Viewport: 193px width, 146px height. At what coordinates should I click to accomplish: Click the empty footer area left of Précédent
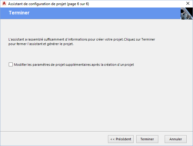point(54,139)
